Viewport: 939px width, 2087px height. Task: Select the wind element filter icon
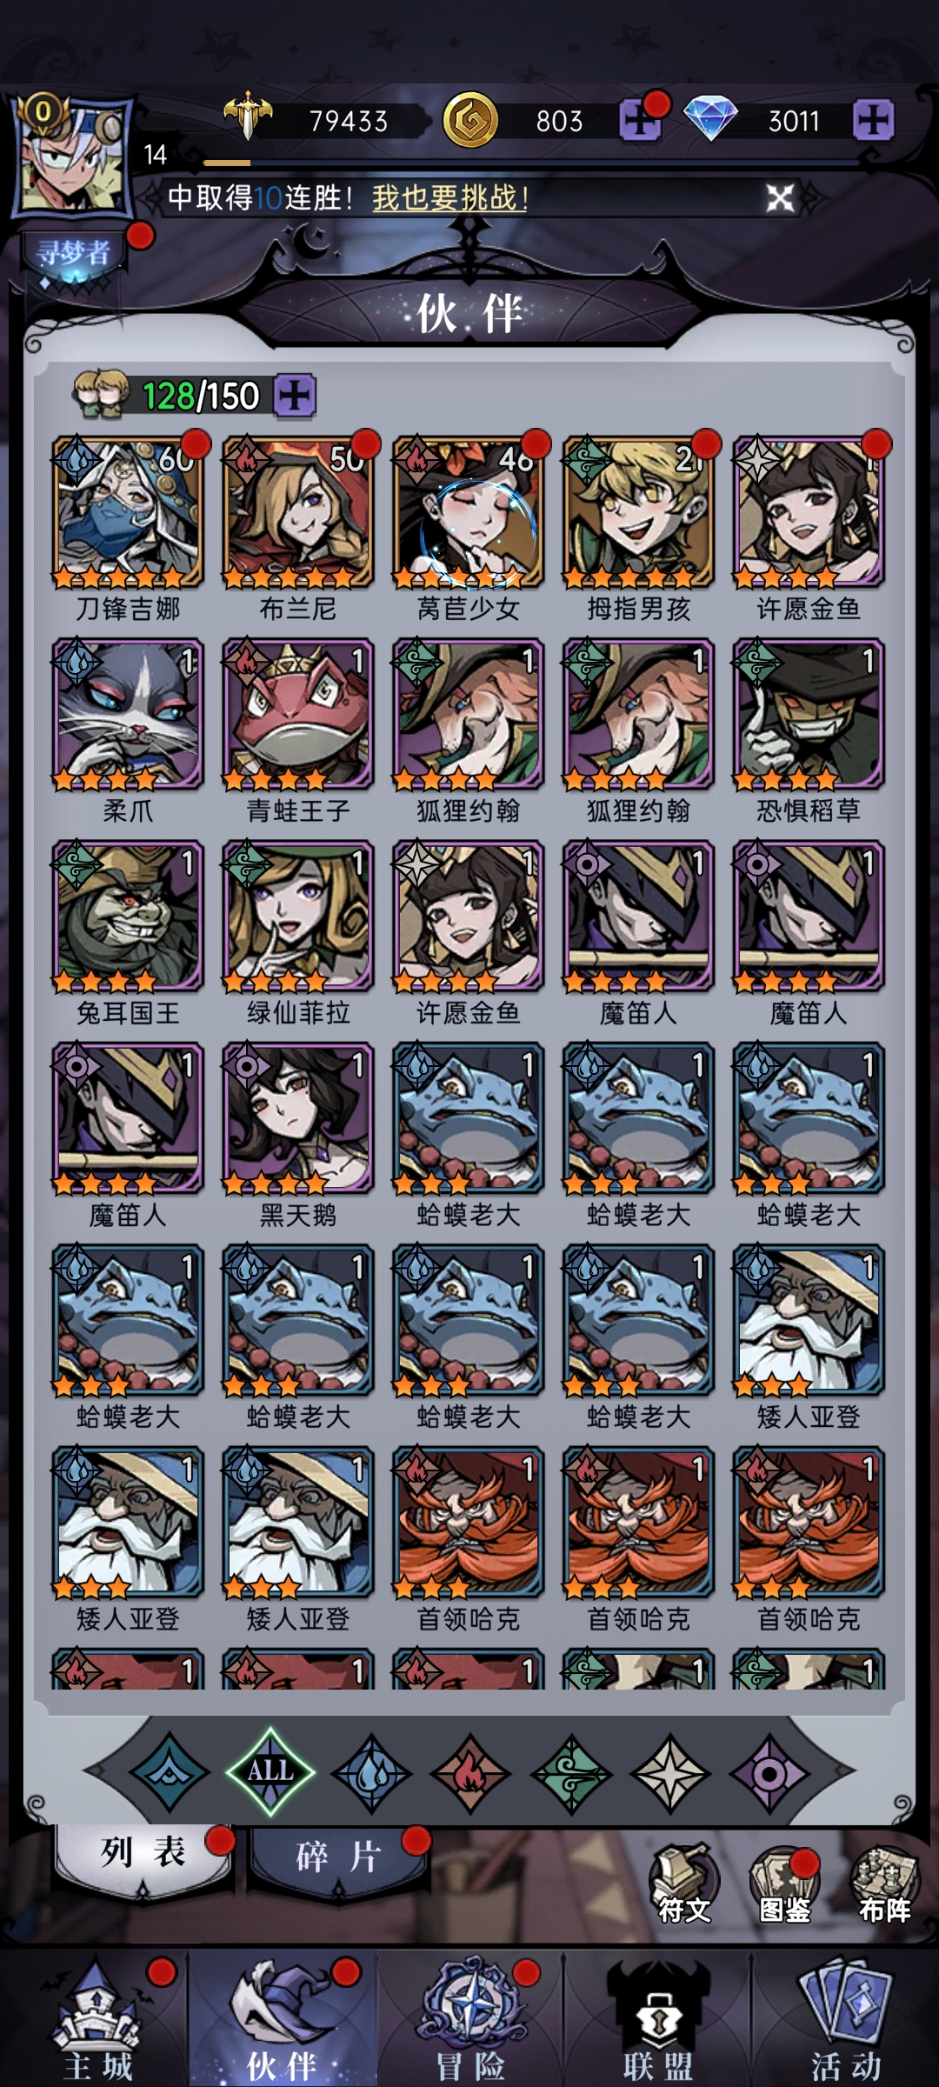pyautogui.click(x=571, y=1773)
